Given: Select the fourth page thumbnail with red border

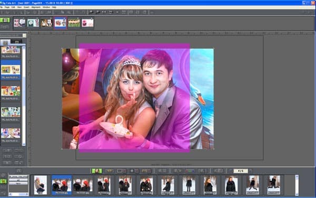Looking at the screenshot, I should point(60,23).
